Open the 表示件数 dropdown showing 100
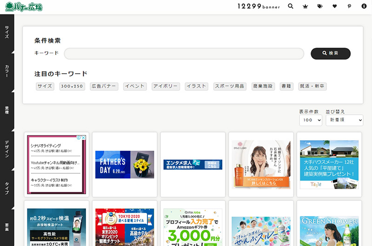The height and width of the screenshot is (246, 372). point(310,120)
